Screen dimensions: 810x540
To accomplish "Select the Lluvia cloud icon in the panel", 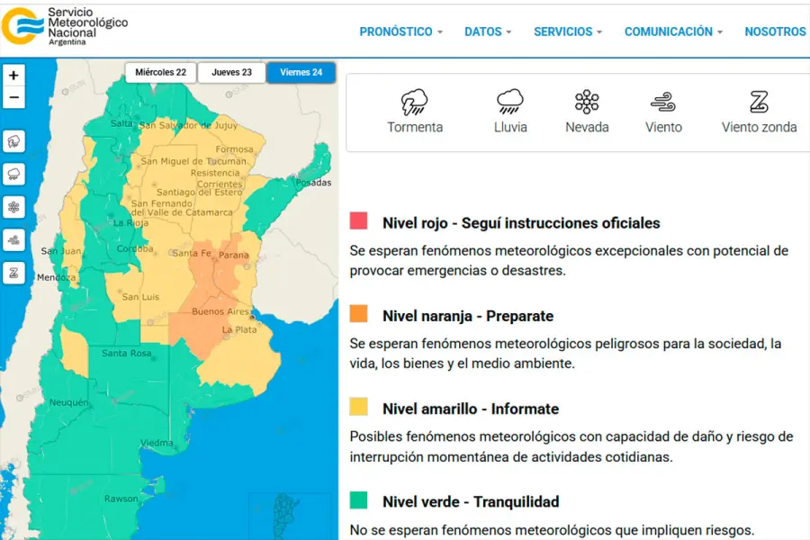I will (x=510, y=102).
